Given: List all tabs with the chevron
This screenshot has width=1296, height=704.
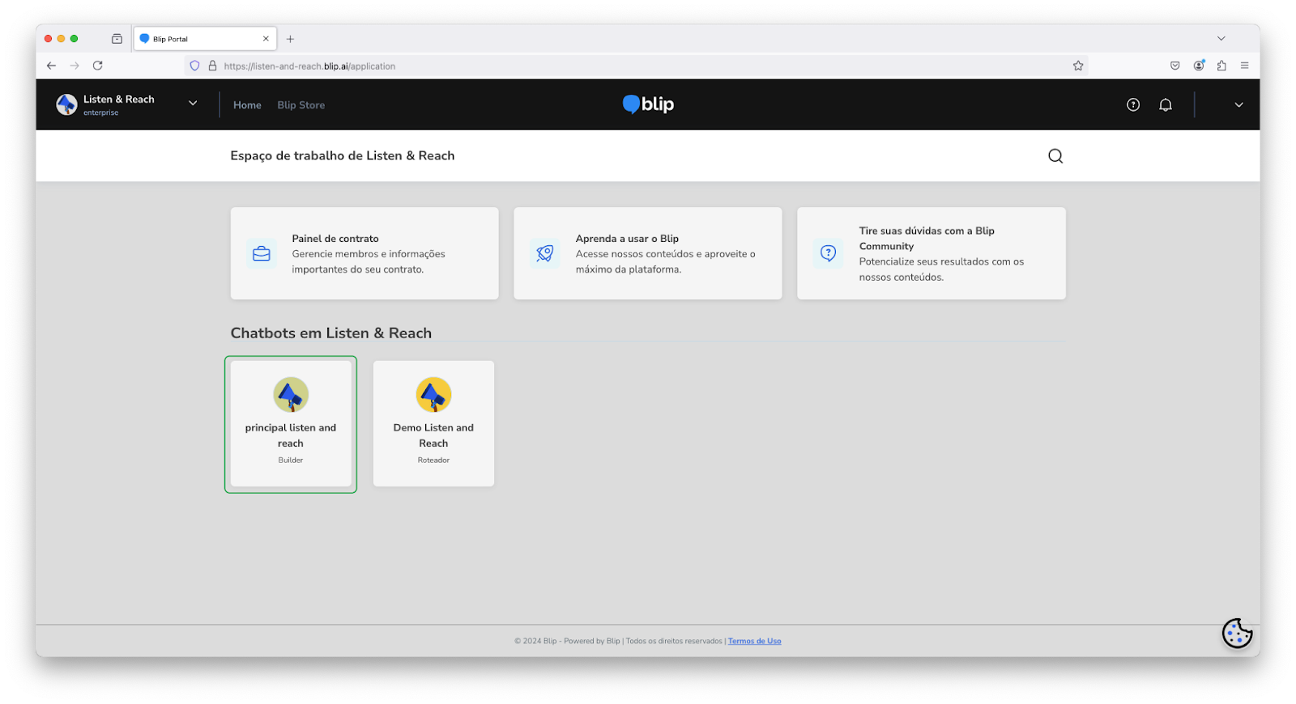Looking at the screenshot, I should coord(1221,39).
